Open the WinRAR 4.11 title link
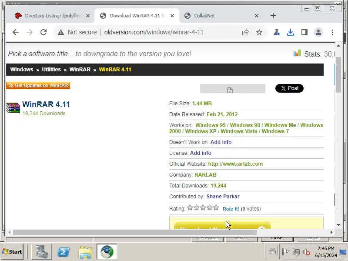 pyautogui.click(x=46, y=104)
